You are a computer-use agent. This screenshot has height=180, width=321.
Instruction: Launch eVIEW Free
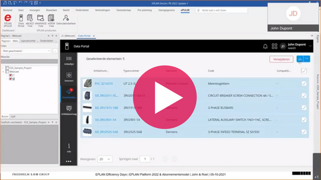click(51, 21)
